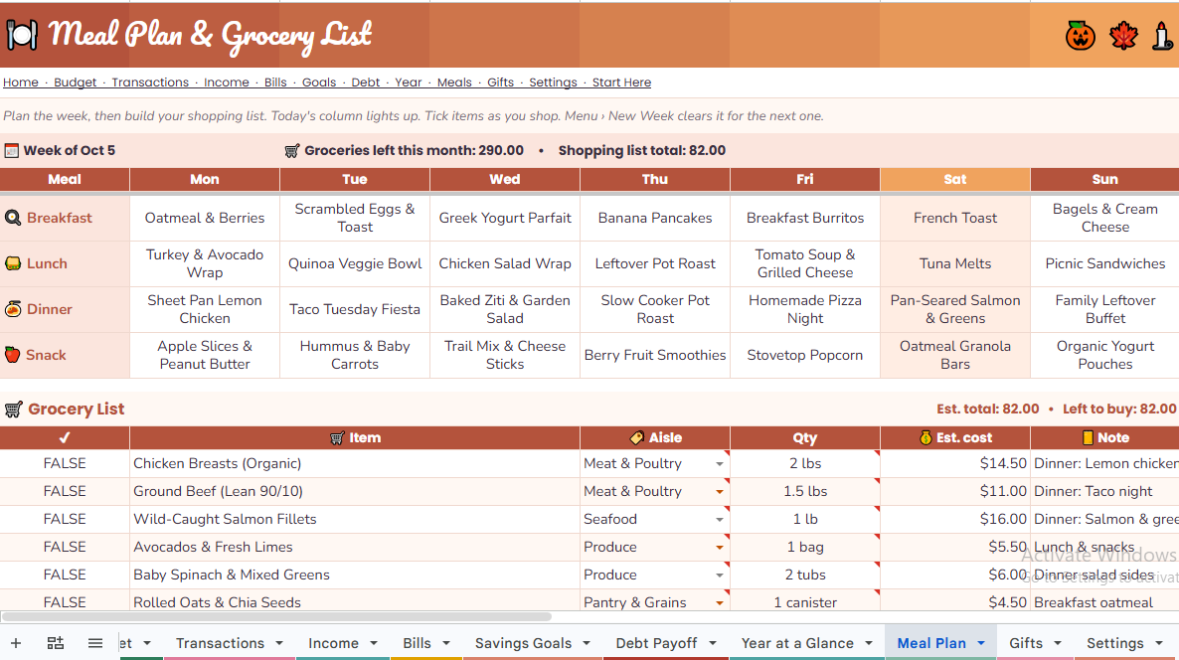Open the Meal Plan tab's dropdown arrow
1179x660 pixels.
pyautogui.click(x=981, y=643)
